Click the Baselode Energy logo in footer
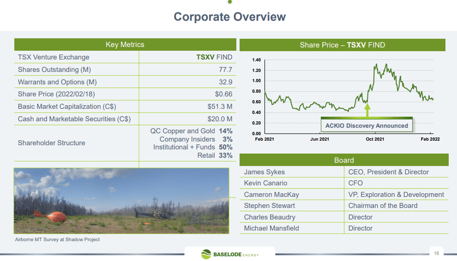Screen dimensions: 457x261 point(230,254)
